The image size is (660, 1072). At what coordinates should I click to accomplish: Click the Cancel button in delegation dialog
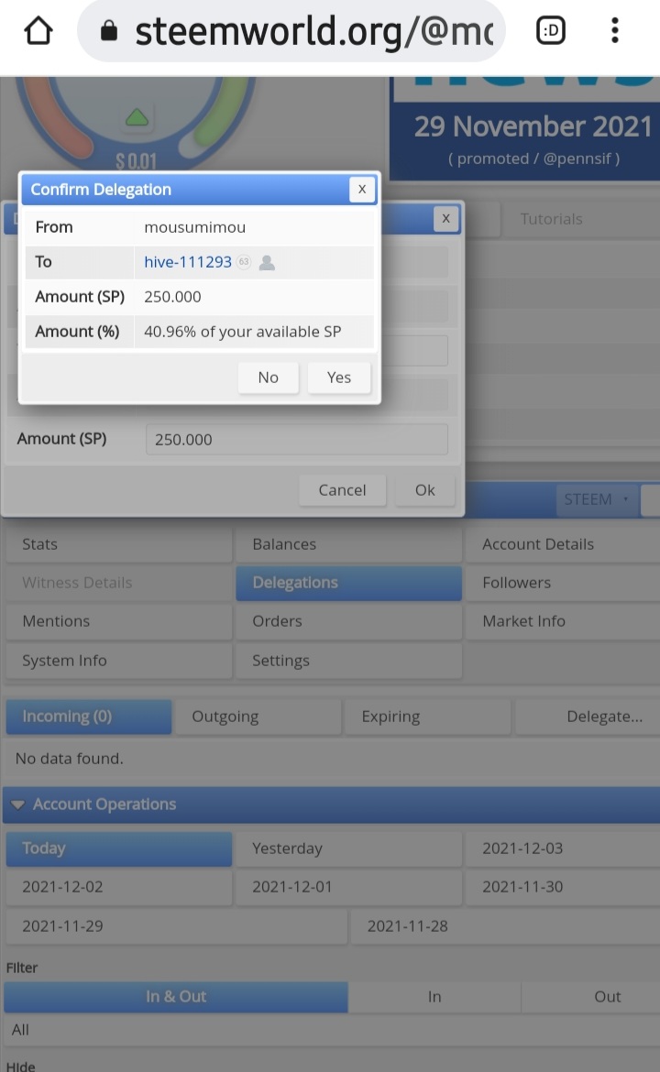(x=342, y=490)
